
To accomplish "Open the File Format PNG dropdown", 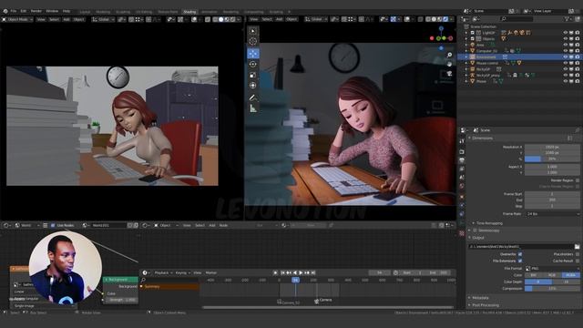I will pyautogui.click(x=552, y=269).
